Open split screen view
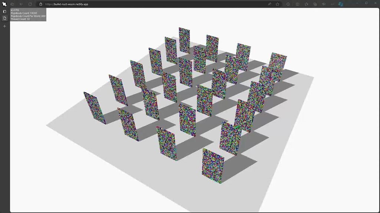 click(298, 4)
